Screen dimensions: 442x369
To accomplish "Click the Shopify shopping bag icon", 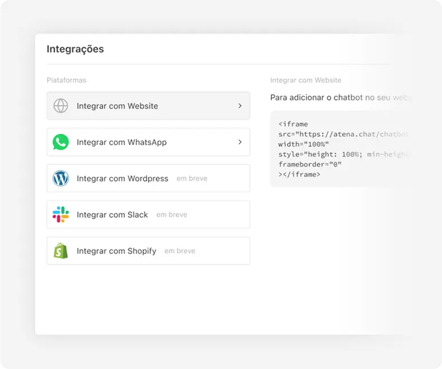I will pos(60,251).
